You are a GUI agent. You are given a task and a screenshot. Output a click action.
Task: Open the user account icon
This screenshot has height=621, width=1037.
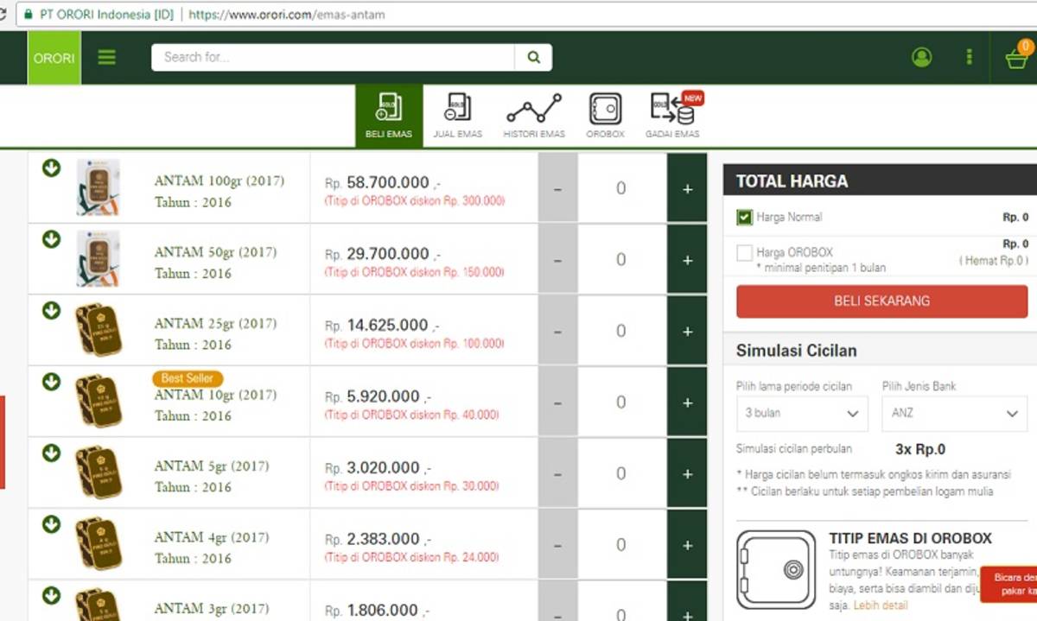[x=921, y=58]
